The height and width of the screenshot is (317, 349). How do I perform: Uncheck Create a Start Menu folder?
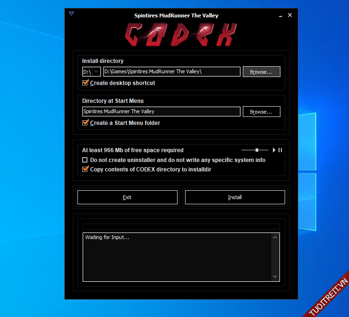tap(85, 123)
